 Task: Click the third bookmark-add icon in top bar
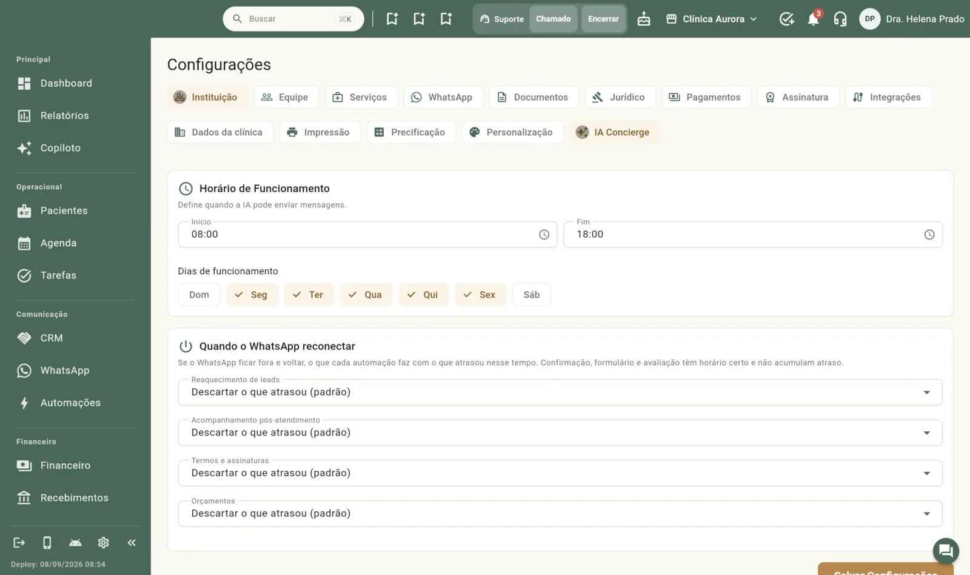point(446,19)
